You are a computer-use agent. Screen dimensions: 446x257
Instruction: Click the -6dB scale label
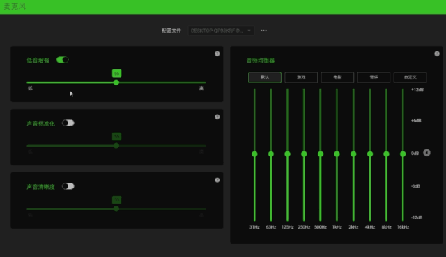coord(415,186)
